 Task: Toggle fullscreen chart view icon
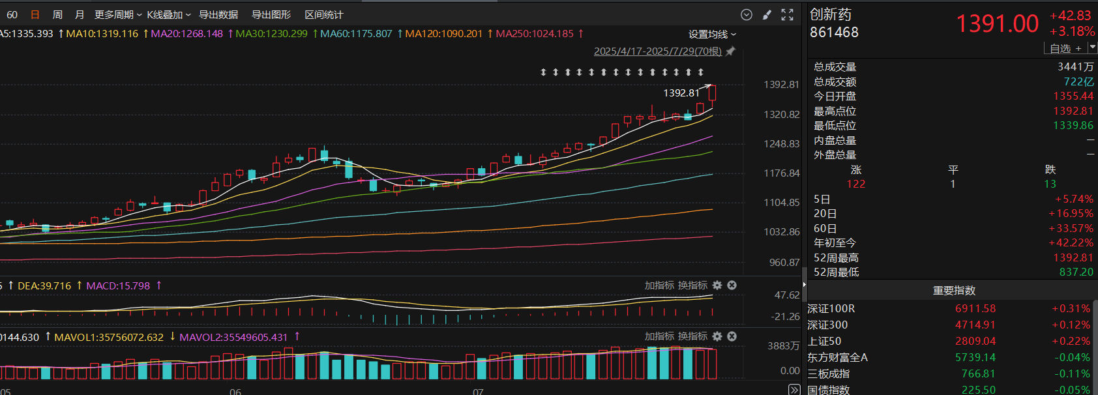pyautogui.click(x=788, y=14)
